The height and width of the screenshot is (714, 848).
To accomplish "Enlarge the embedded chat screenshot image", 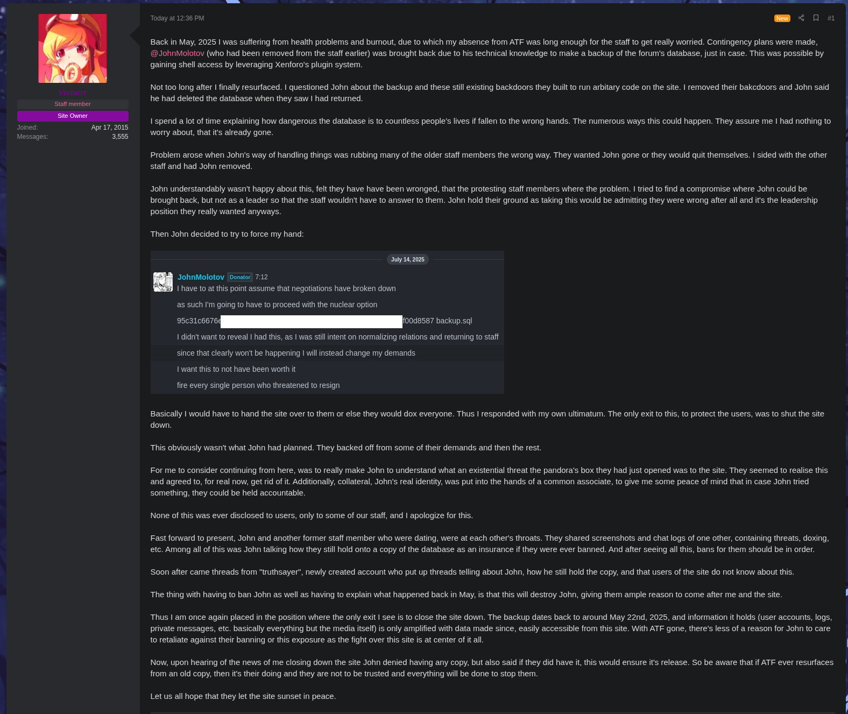I will pyautogui.click(x=327, y=322).
